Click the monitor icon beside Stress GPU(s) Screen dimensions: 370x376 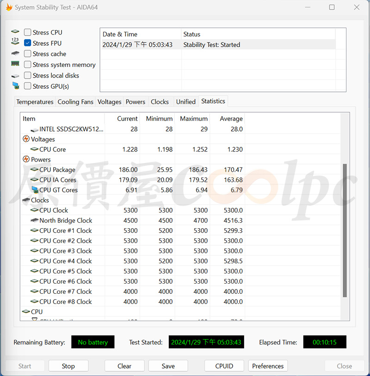click(x=16, y=85)
